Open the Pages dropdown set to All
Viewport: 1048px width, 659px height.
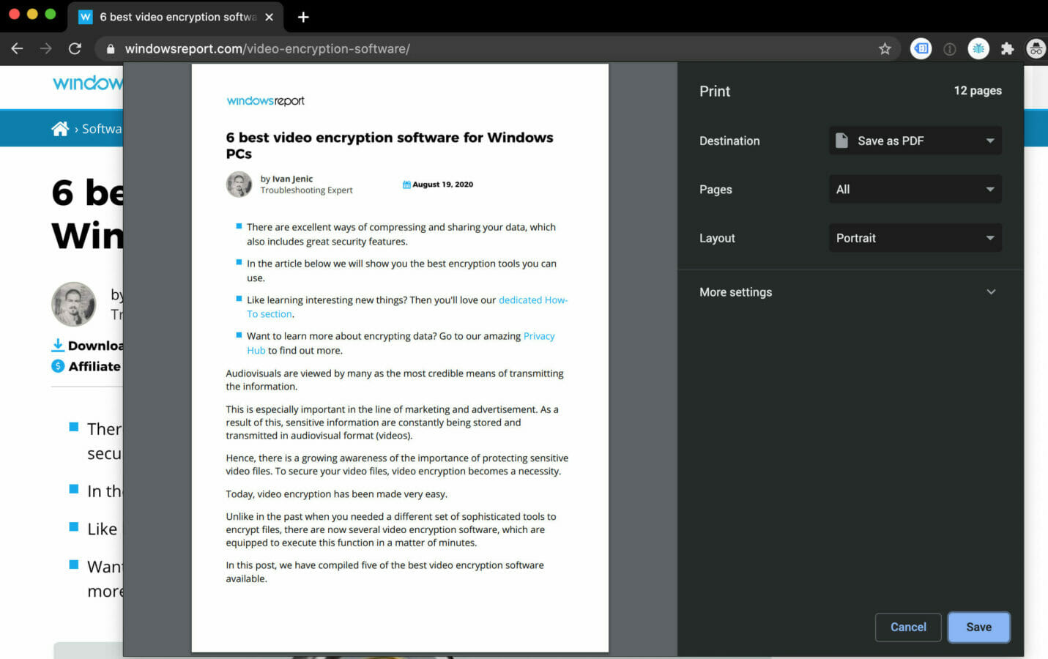915,189
